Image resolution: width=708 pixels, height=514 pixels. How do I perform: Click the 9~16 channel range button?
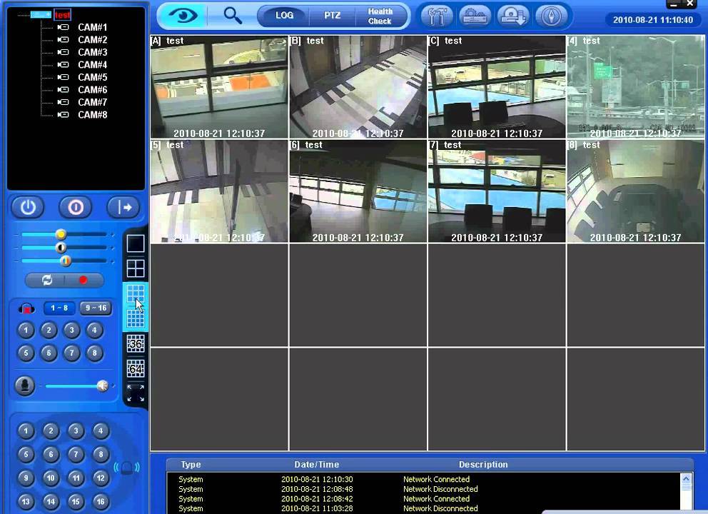pyautogui.click(x=95, y=308)
